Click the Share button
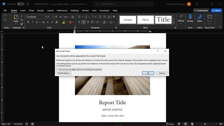This screenshot has width=224, height=126. pos(216,10)
